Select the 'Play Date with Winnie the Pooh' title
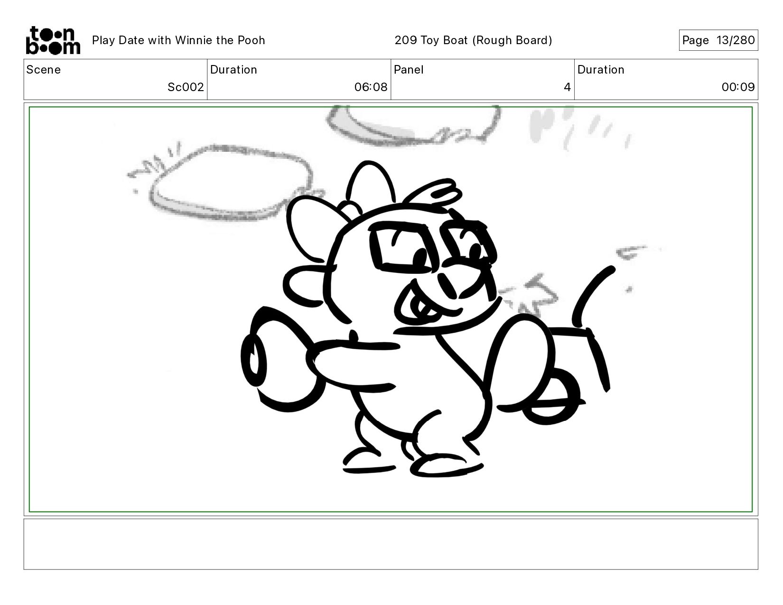Viewport: 783px width, 605px height. (x=178, y=40)
